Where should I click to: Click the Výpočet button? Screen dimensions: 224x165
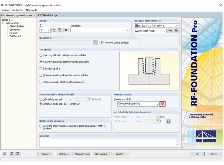(46, 154)
